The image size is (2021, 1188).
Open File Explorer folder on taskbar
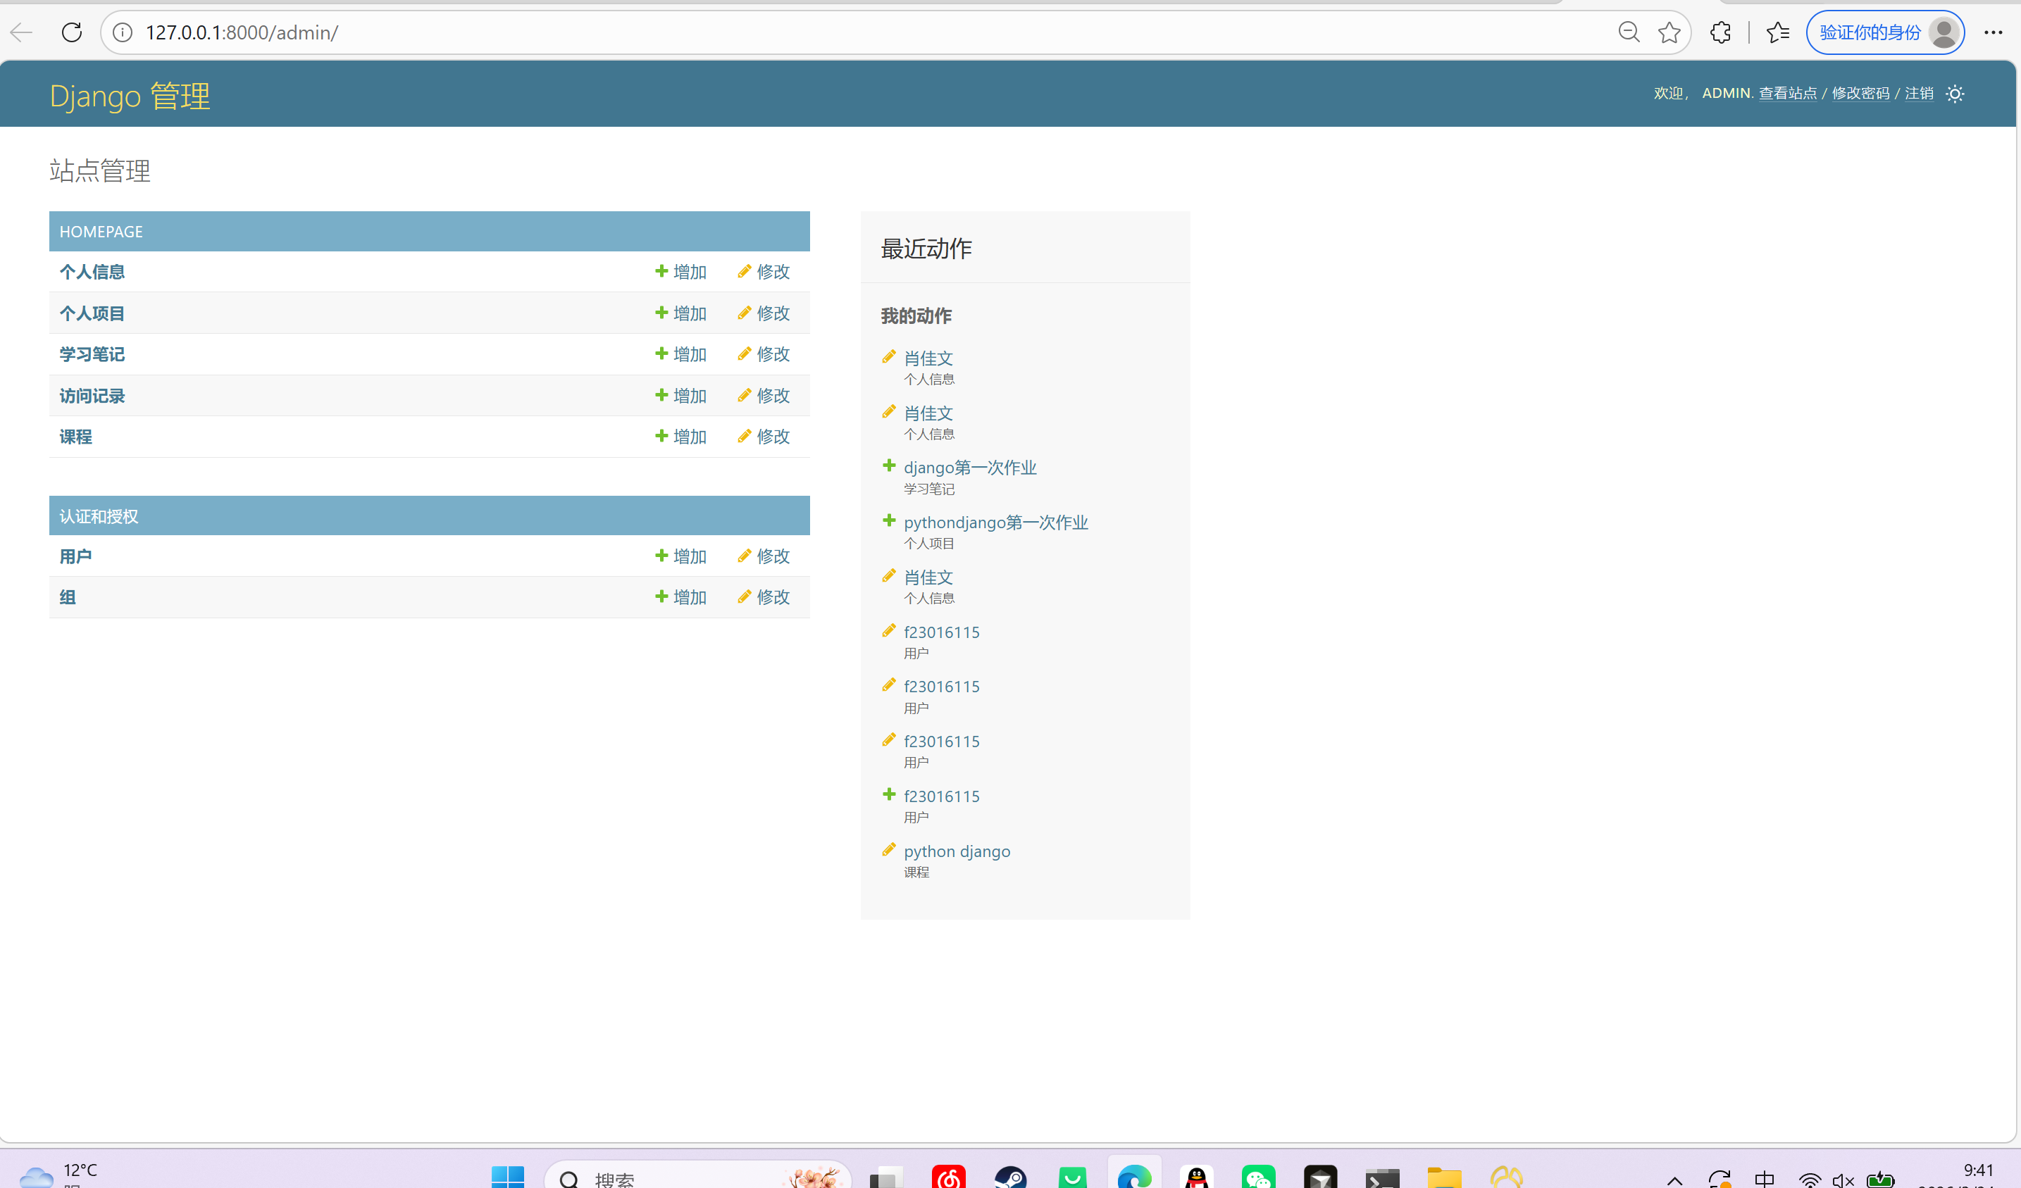tap(1444, 1177)
